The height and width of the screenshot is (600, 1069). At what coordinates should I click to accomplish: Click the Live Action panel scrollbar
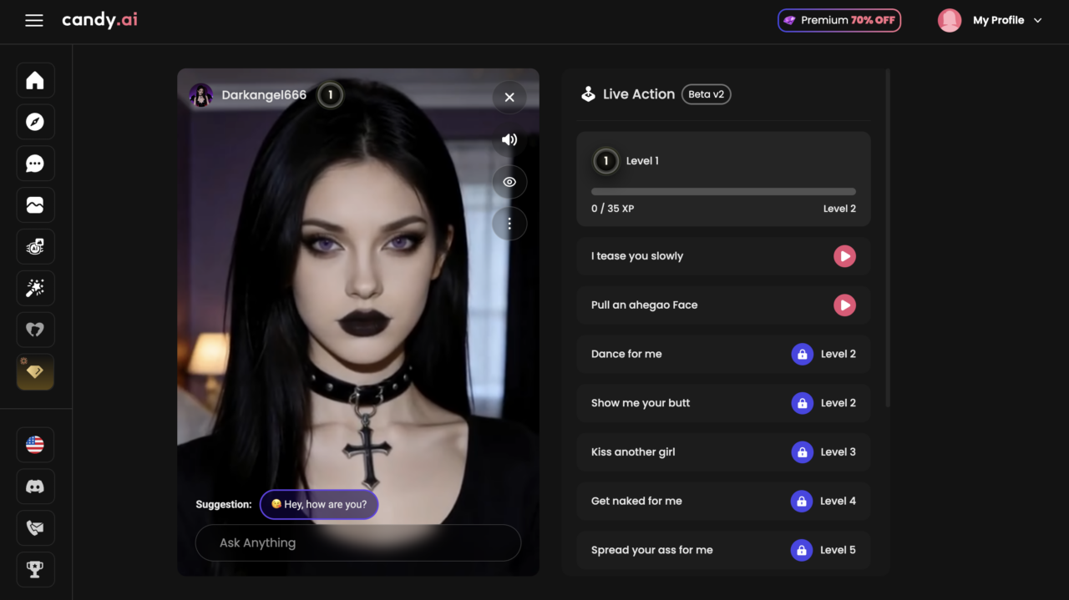pos(887,238)
